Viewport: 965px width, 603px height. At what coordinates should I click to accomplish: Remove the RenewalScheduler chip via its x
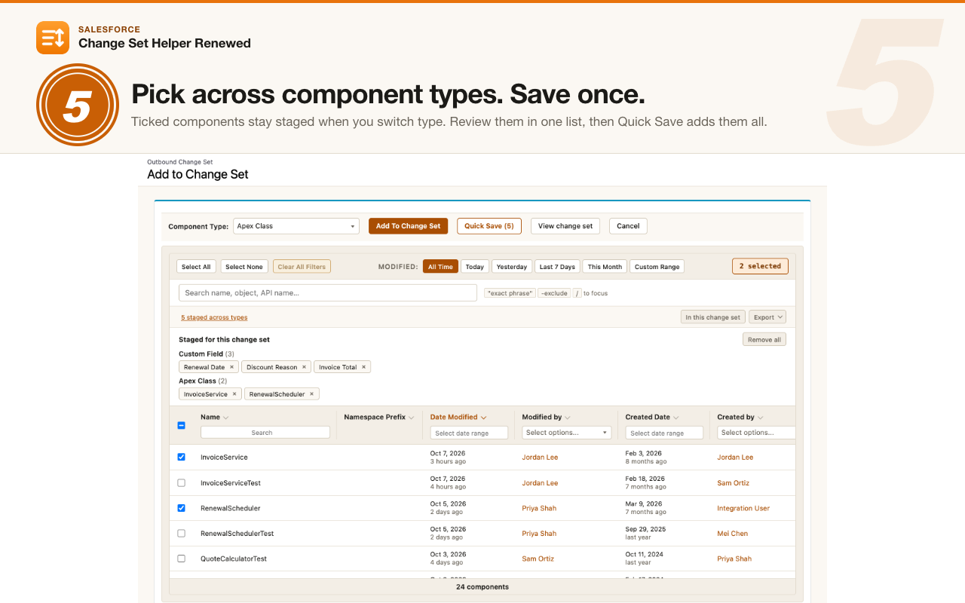tap(311, 394)
